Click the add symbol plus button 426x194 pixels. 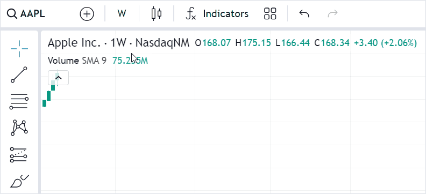click(x=87, y=14)
